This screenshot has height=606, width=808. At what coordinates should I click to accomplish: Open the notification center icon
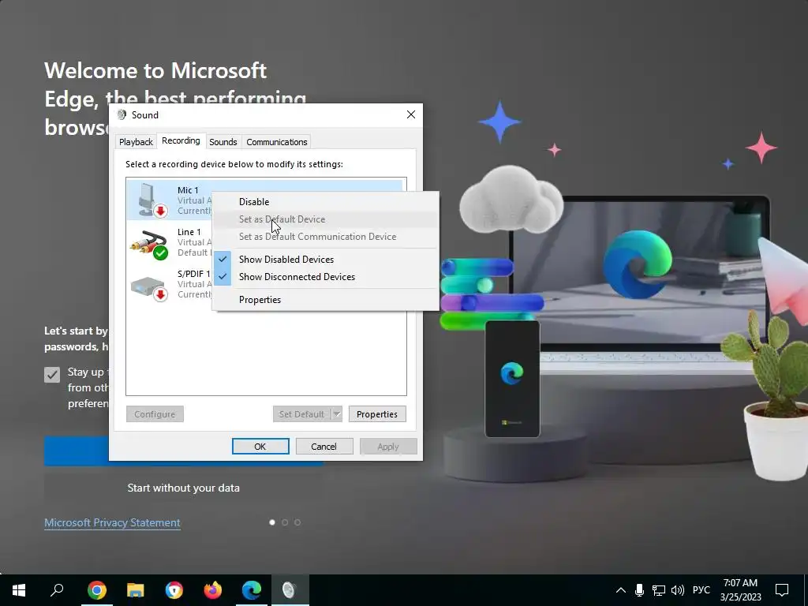tap(782, 590)
